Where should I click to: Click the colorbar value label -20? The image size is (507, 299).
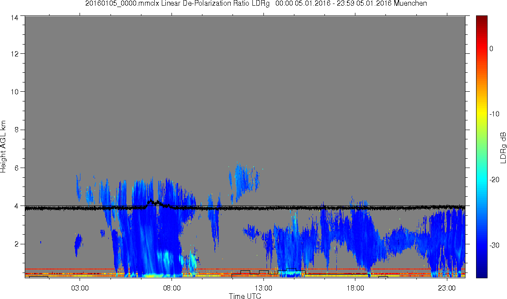[x=494, y=179]
